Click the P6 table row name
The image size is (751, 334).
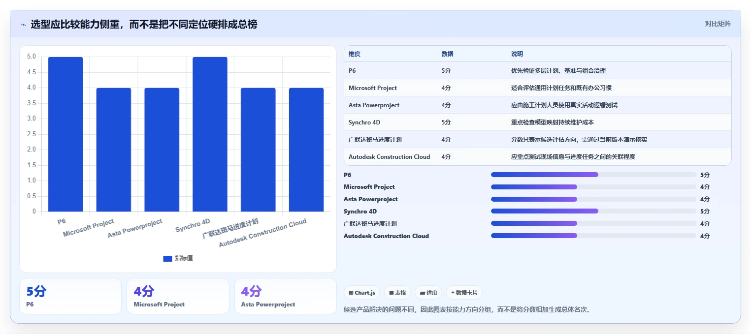352,71
